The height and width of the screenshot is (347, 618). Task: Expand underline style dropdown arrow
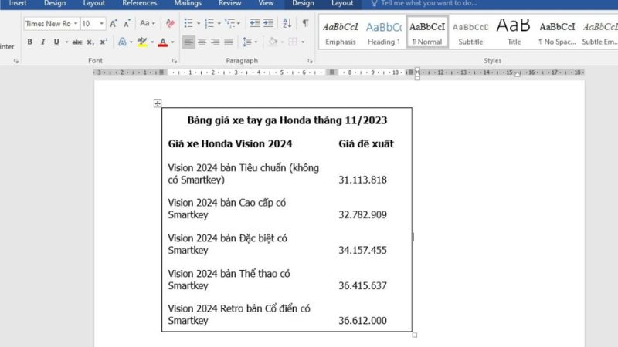[x=66, y=42]
